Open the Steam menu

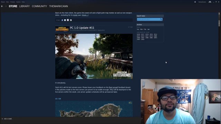3,2
